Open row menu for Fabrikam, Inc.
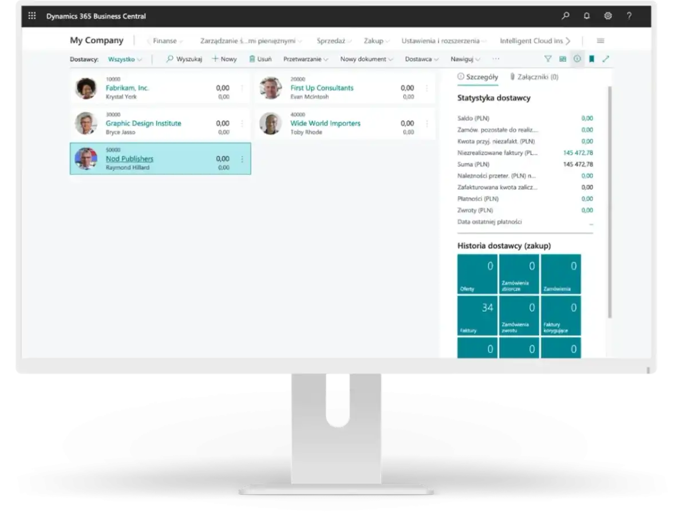The height and width of the screenshot is (525, 687). (x=242, y=88)
